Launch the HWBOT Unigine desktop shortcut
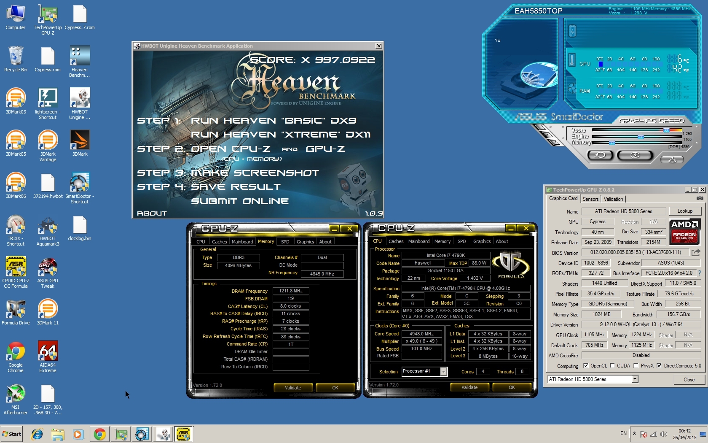This screenshot has width=708, height=443. [80, 104]
